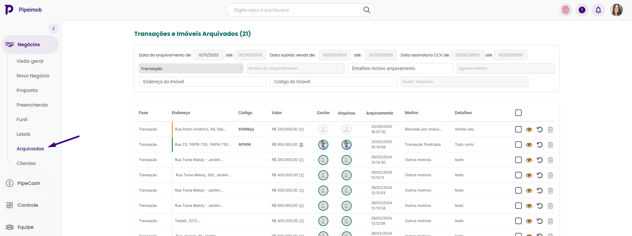
Task: View details of Rua Pedro Américo row
Action: click(529, 129)
